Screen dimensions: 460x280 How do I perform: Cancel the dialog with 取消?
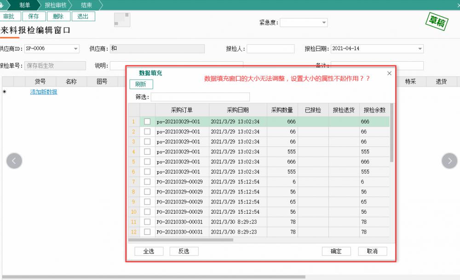[x=372, y=251]
